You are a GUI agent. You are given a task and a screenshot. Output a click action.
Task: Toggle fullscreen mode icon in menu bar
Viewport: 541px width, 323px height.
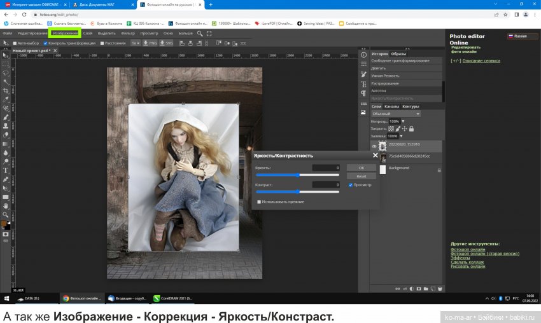(209, 34)
